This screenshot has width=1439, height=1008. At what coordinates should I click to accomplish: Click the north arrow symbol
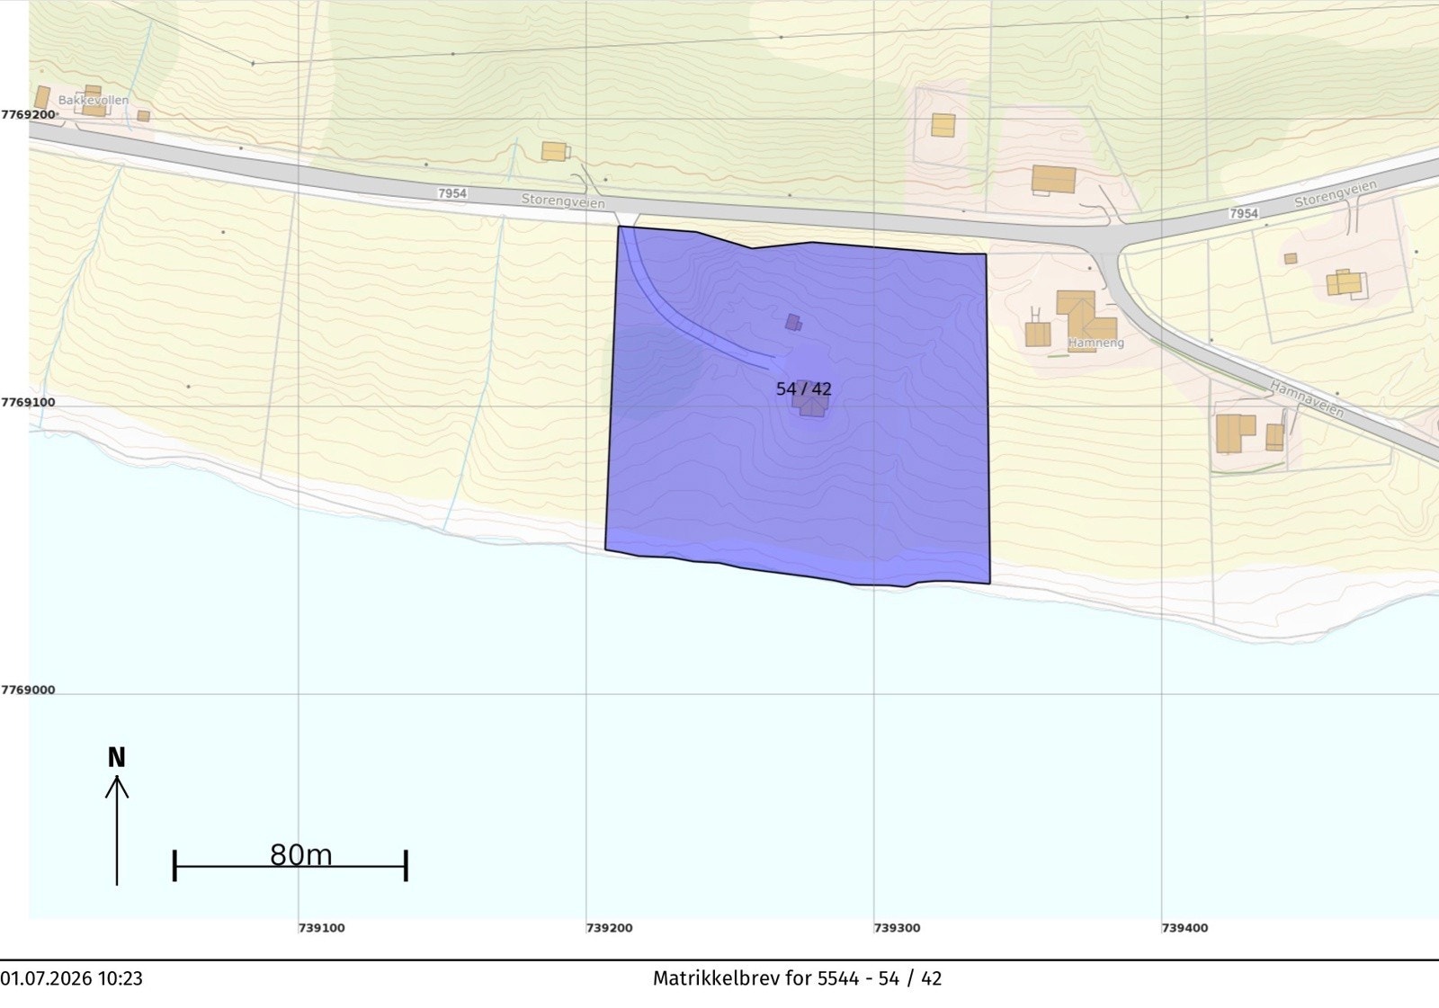pos(117,816)
